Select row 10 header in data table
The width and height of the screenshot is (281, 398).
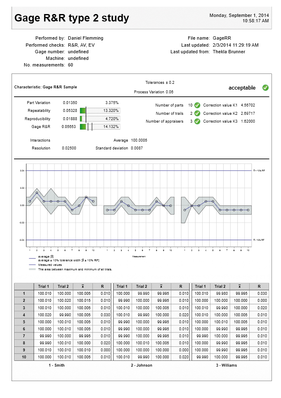[24, 357]
